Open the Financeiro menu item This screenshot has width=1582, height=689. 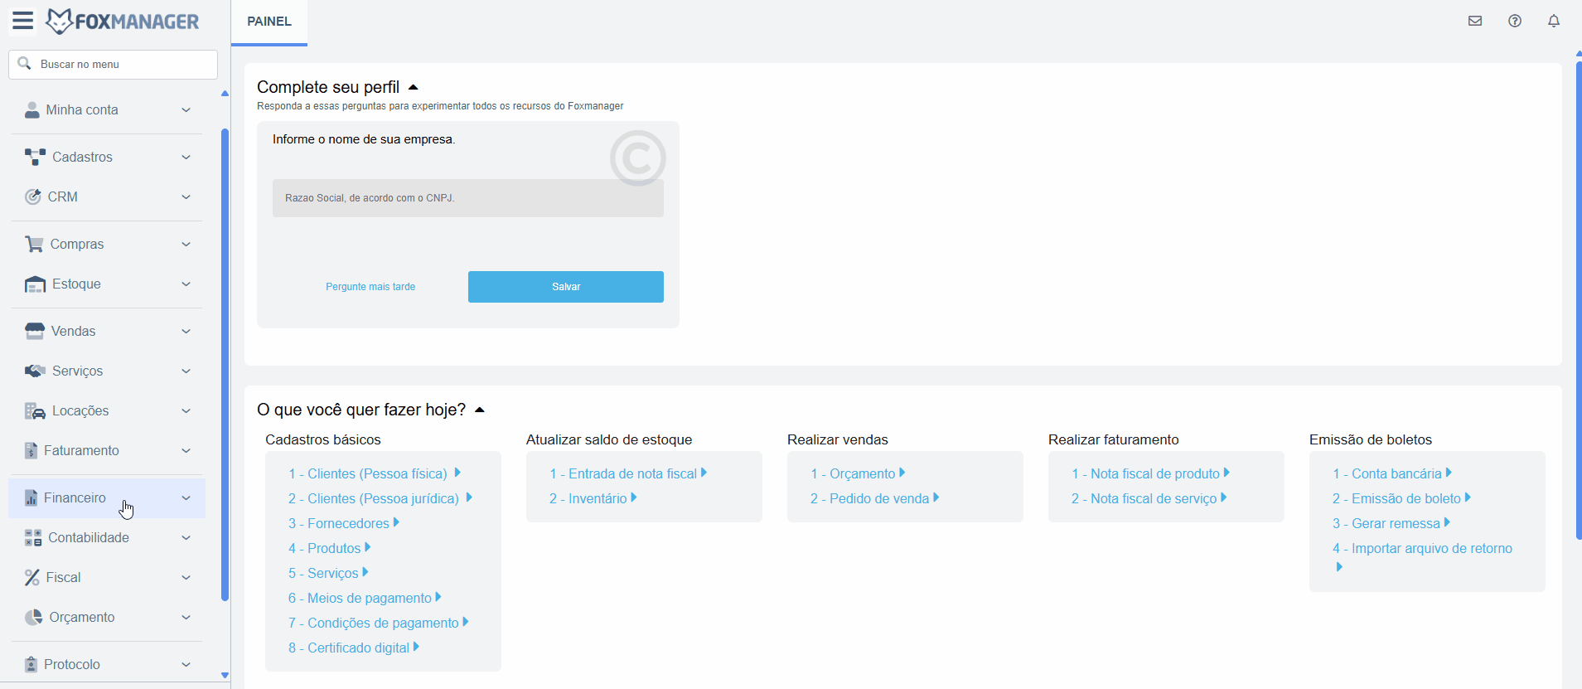click(x=75, y=497)
